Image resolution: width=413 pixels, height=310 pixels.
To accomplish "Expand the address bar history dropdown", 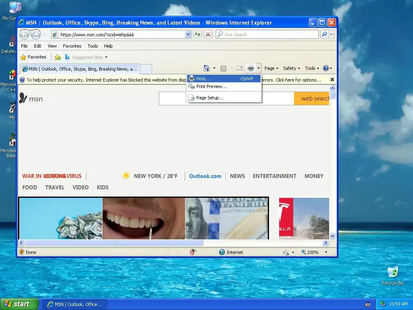I will (x=188, y=35).
